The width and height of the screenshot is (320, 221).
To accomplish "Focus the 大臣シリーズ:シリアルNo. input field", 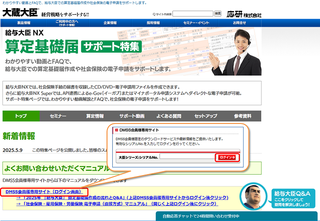I will 187,156.
